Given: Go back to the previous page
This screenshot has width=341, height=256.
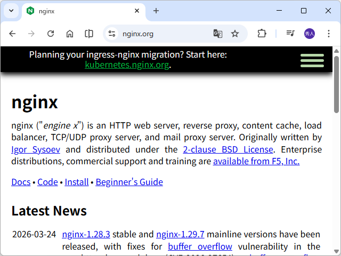Looking at the screenshot, I should 12,34.
